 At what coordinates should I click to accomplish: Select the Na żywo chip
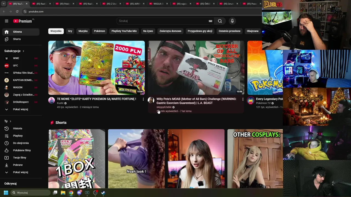tap(148, 31)
